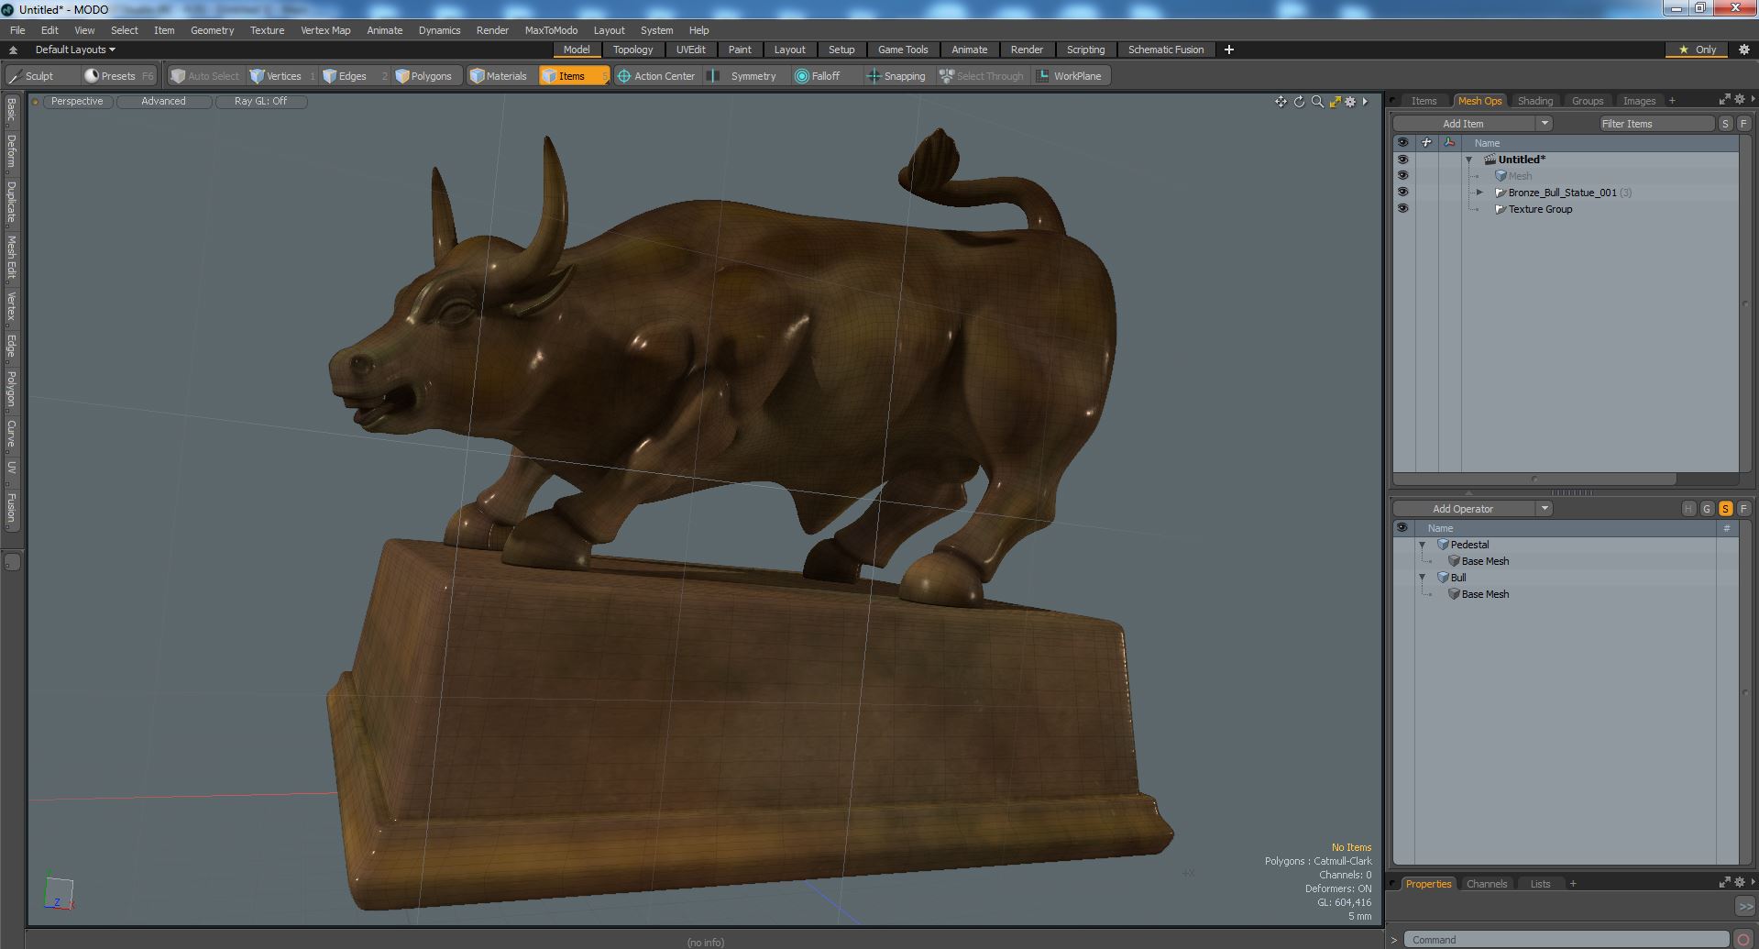The image size is (1759, 949).
Task: Toggle Auto Select
Action: (x=205, y=76)
